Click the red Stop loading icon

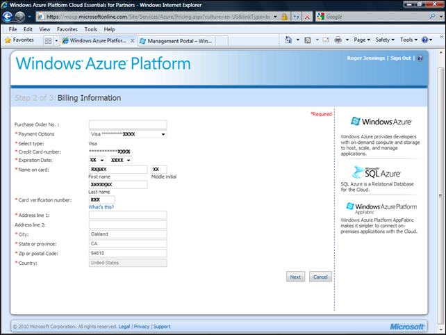[307, 17]
